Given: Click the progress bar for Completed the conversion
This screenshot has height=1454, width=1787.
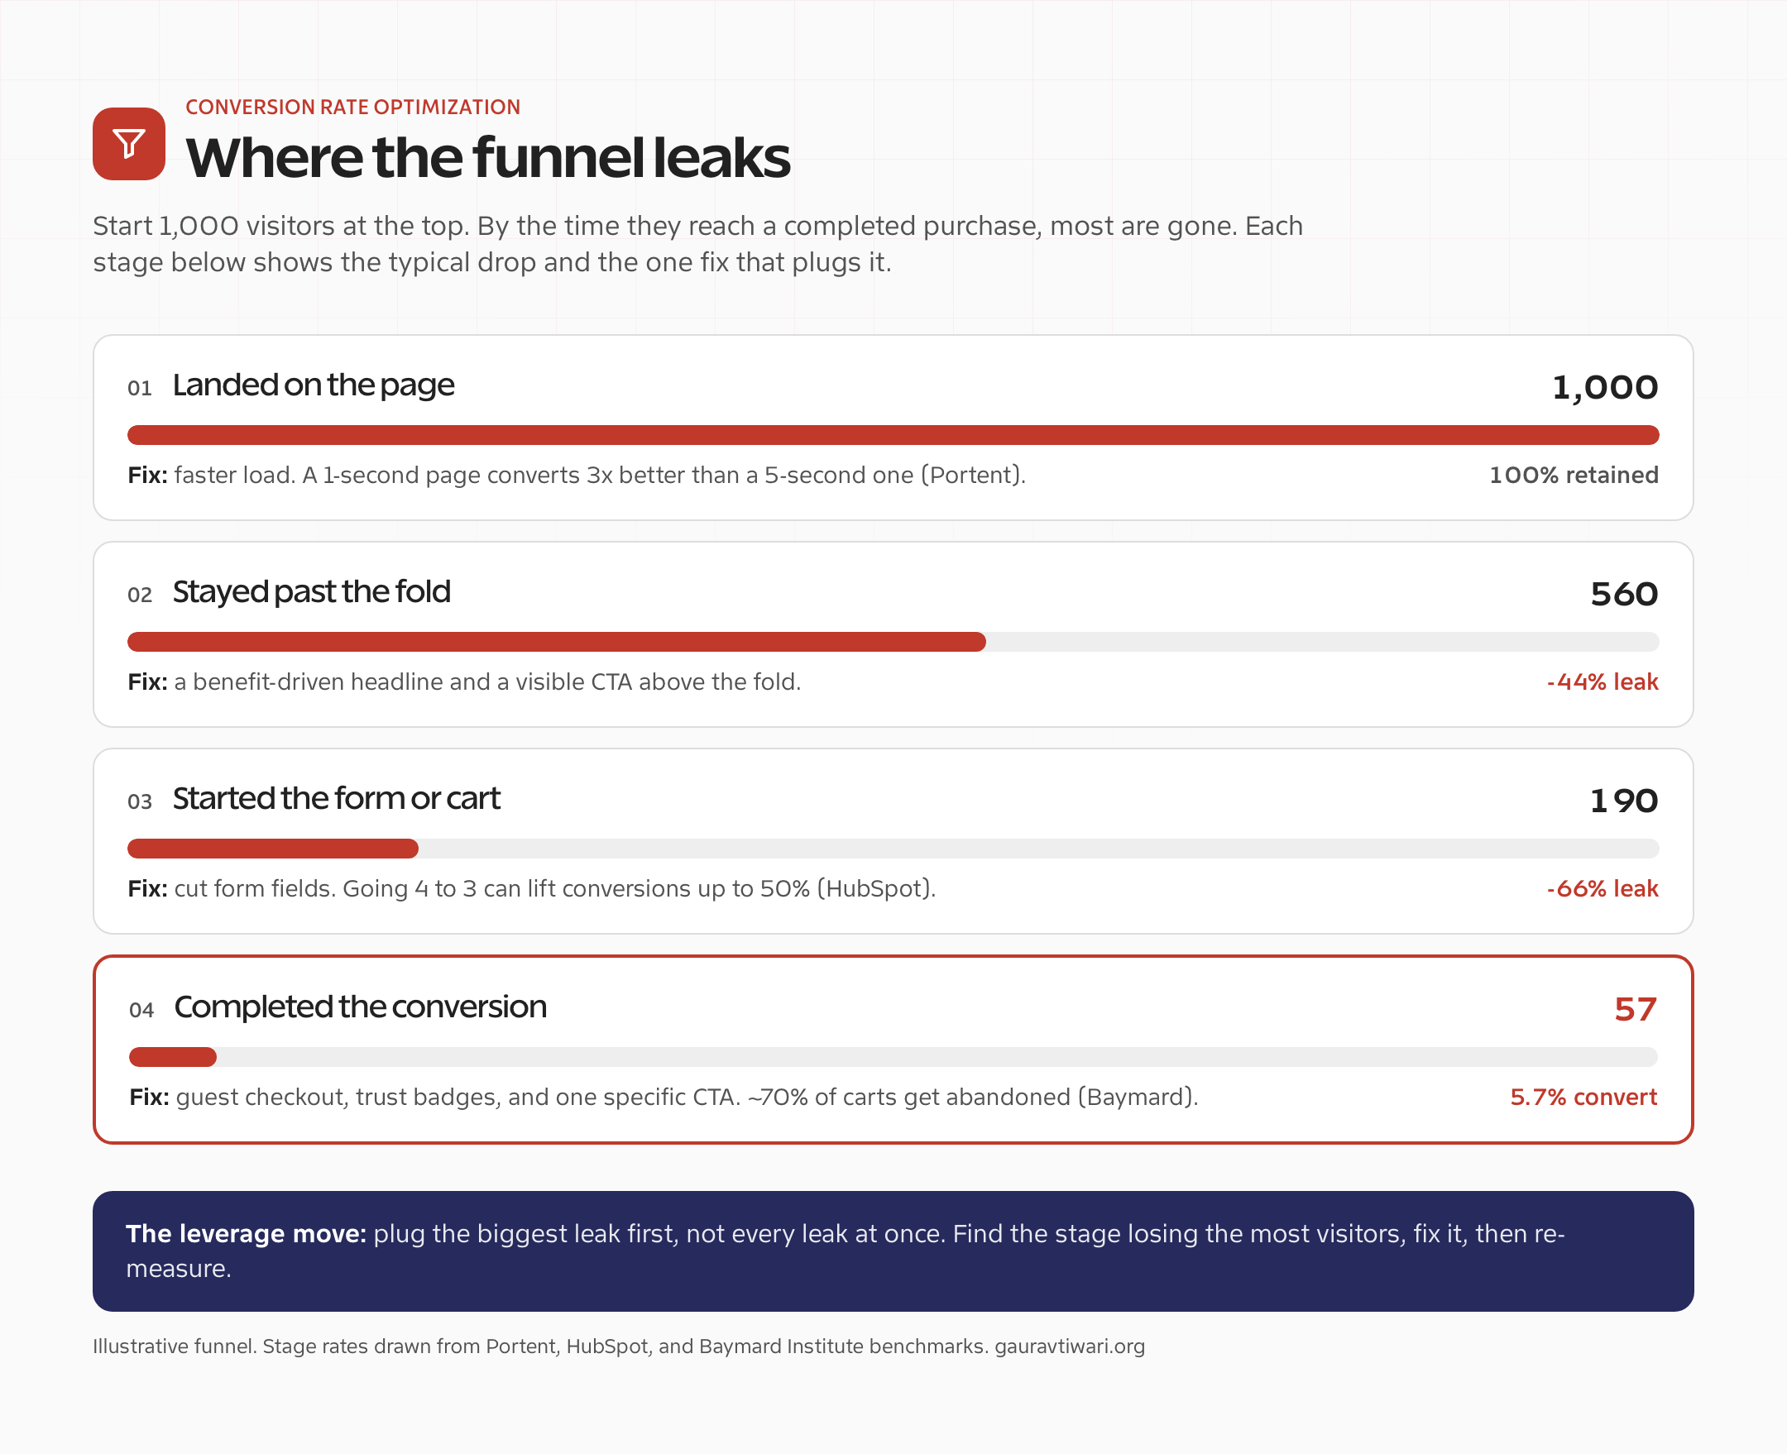Looking at the screenshot, I should tap(893, 1057).
